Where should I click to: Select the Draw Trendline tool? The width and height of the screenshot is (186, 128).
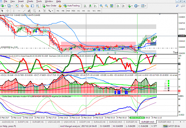(24, 11)
